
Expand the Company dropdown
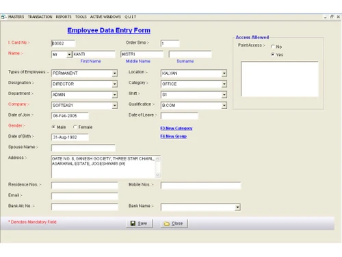pos(115,106)
